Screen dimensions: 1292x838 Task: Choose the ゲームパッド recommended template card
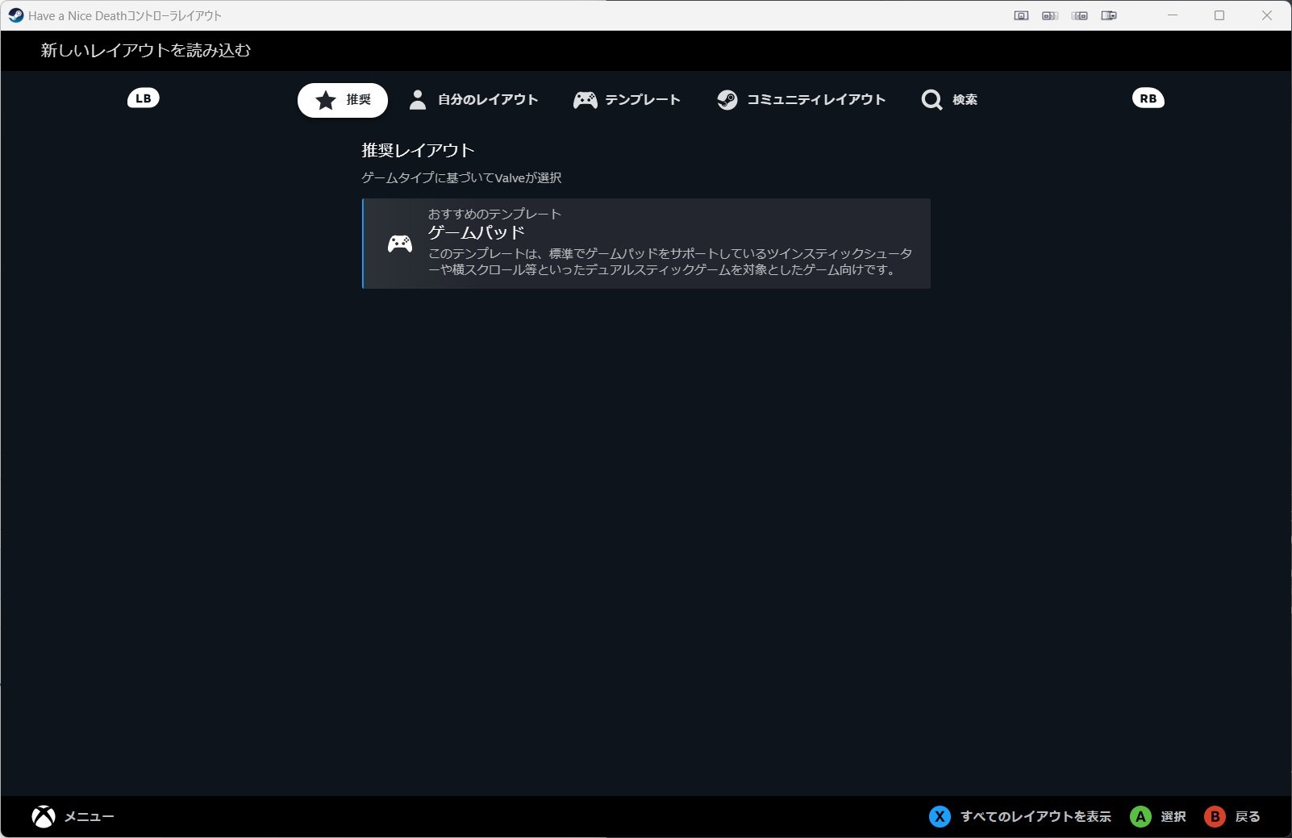[646, 244]
